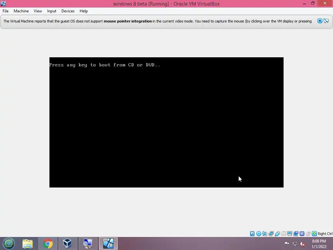Screen dimensions: 333x250
Task: Click the recording status icon
Action: (296, 234)
